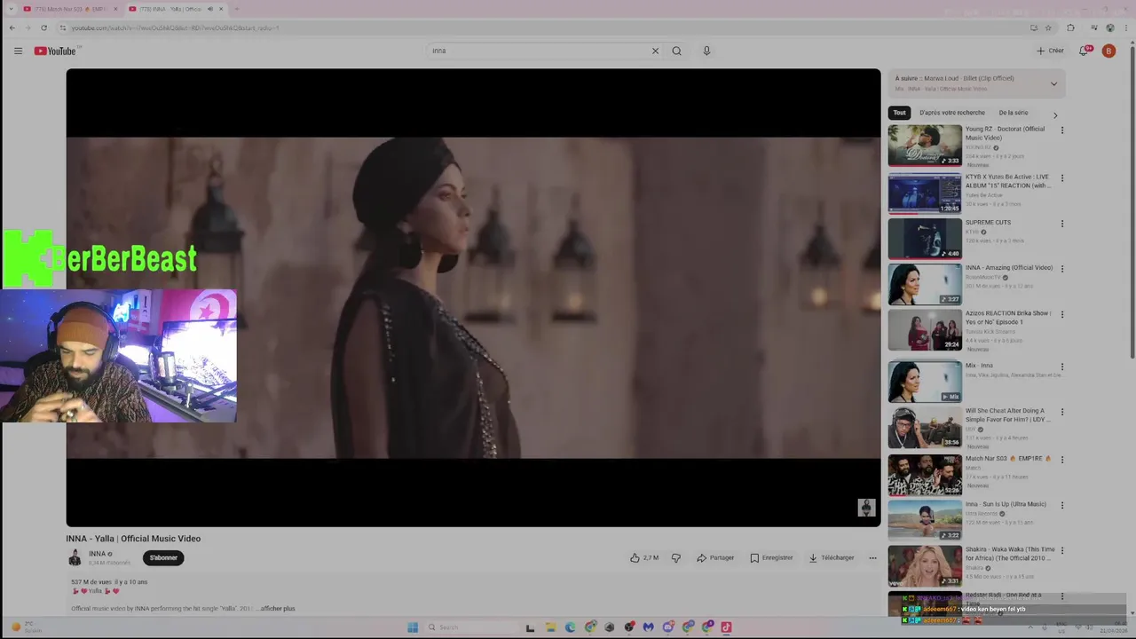
Task: Open the Windows Start menu
Action: 413,627
